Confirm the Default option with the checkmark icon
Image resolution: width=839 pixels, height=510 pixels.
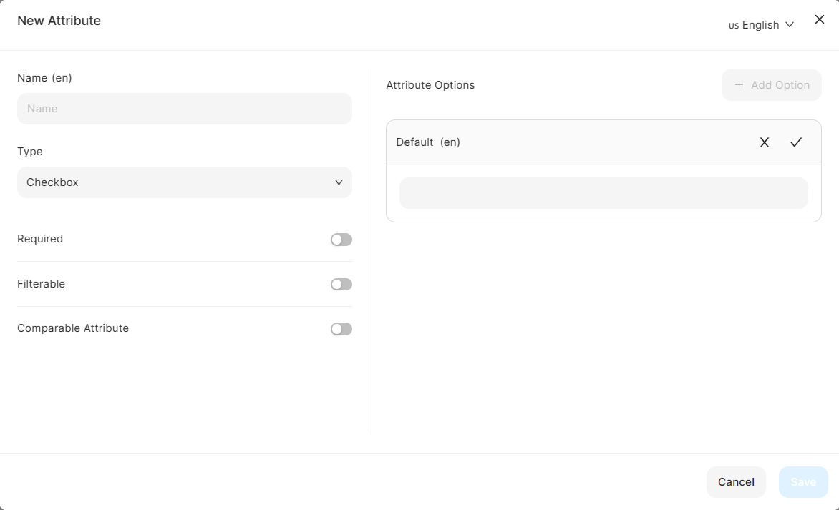(796, 142)
